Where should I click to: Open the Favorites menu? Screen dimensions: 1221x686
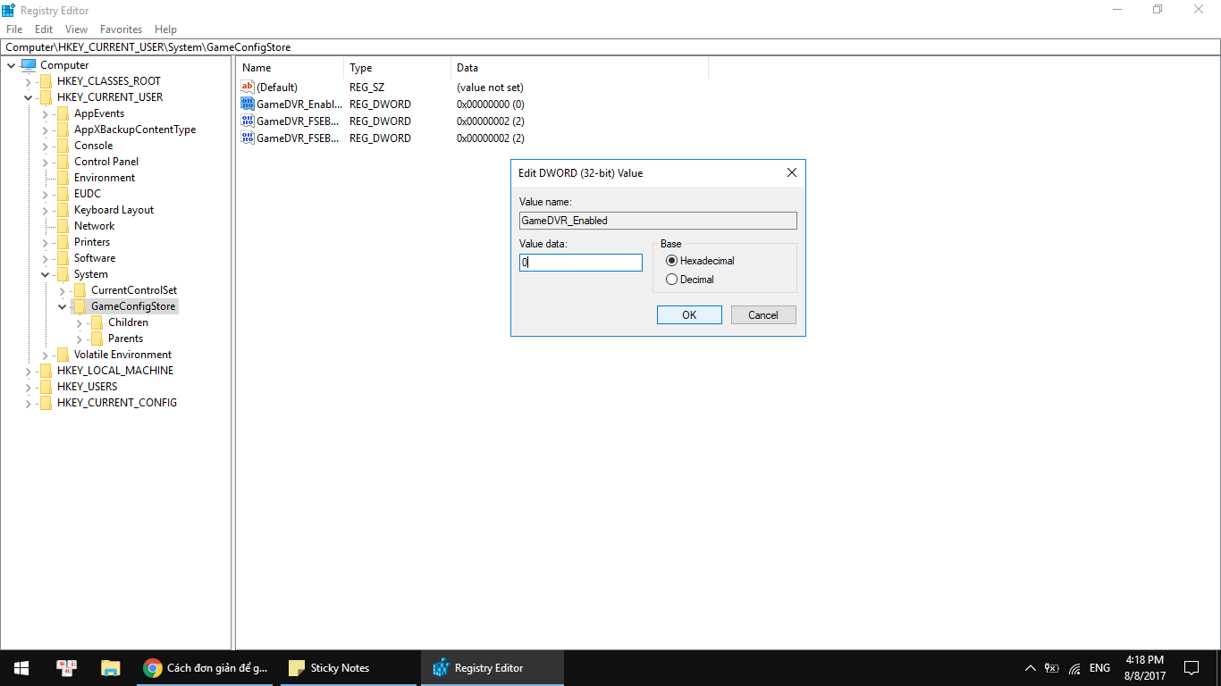coord(121,29)
